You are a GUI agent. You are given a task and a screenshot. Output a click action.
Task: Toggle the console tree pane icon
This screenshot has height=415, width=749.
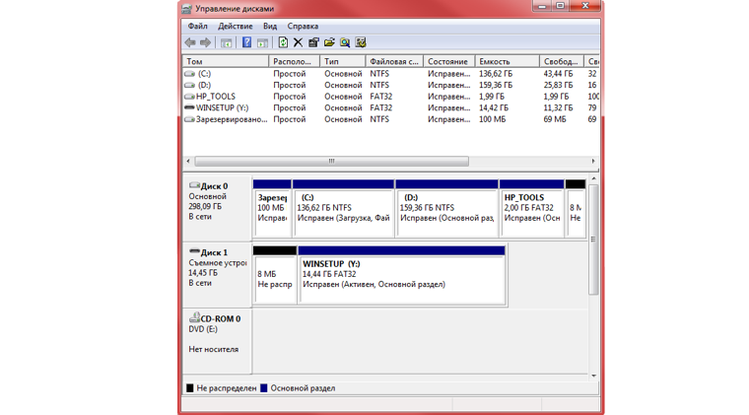tap(227, 43)
